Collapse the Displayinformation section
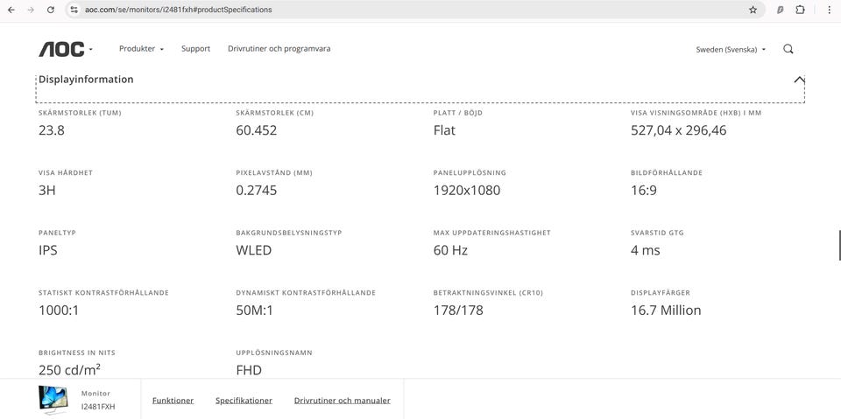This screenshot has width=841, height=419. pos(799,80)
